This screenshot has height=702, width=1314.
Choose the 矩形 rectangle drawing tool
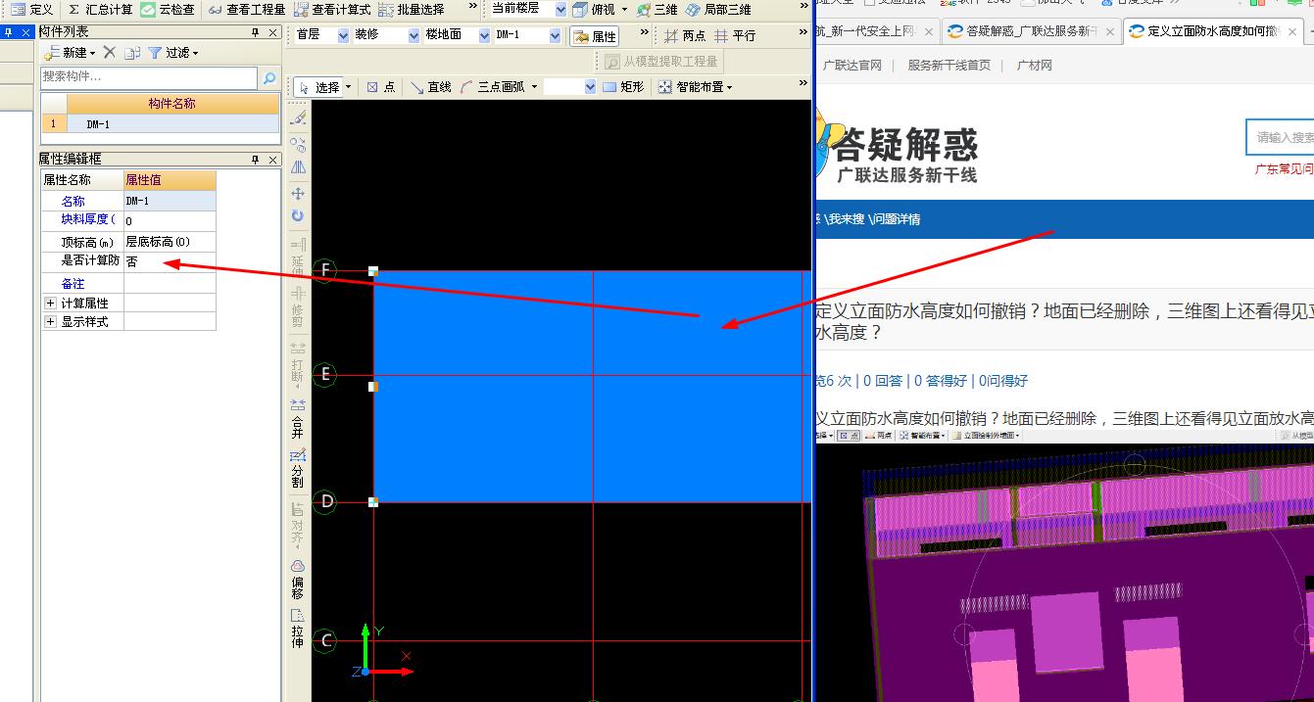(623, 86)
